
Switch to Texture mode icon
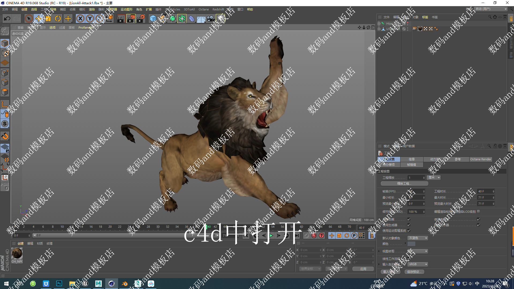click(5, 53)
